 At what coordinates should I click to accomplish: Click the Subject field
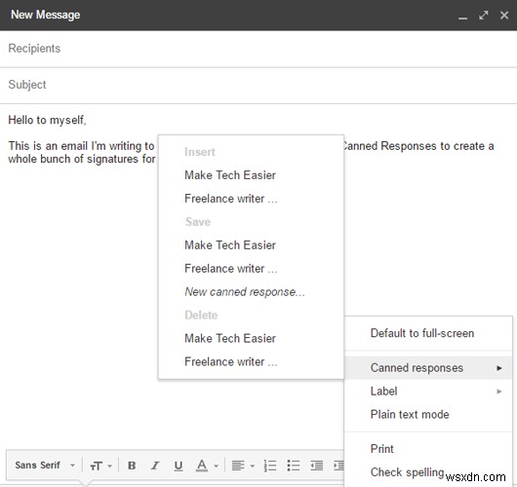point(258,85)
